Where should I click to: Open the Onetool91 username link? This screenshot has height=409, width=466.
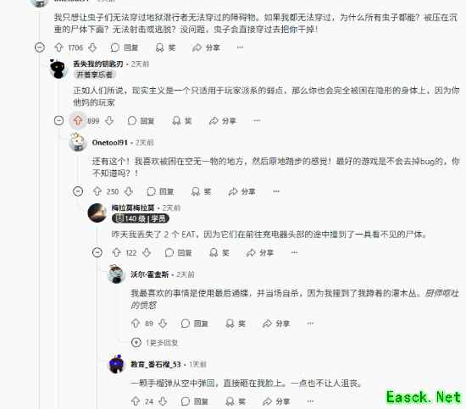(109, 142)
